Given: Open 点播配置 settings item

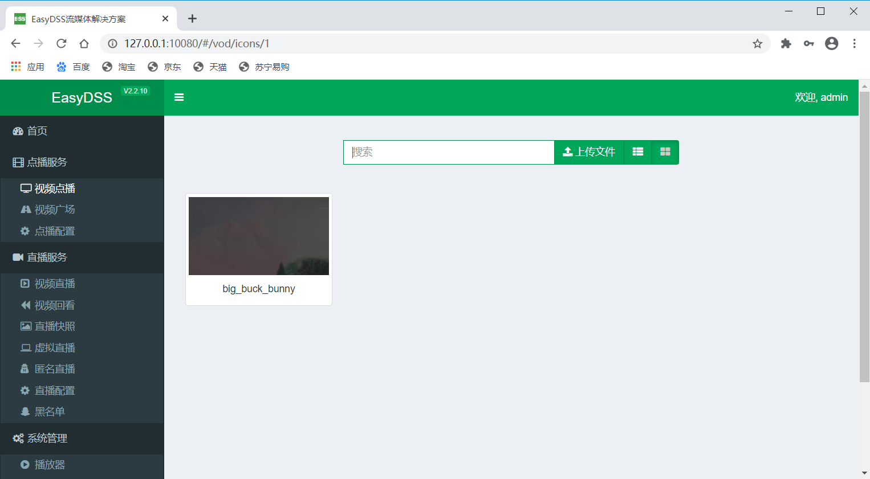Looking at the screenshot, I should [x=82, y=231].
